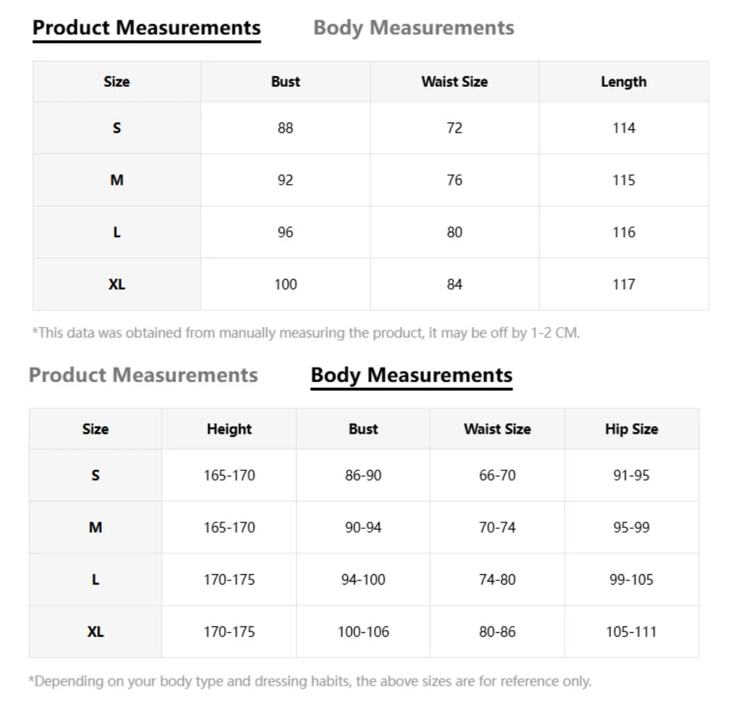Click the waist range 80-86
Screen dimensions: 739x710
coord(497,632)
